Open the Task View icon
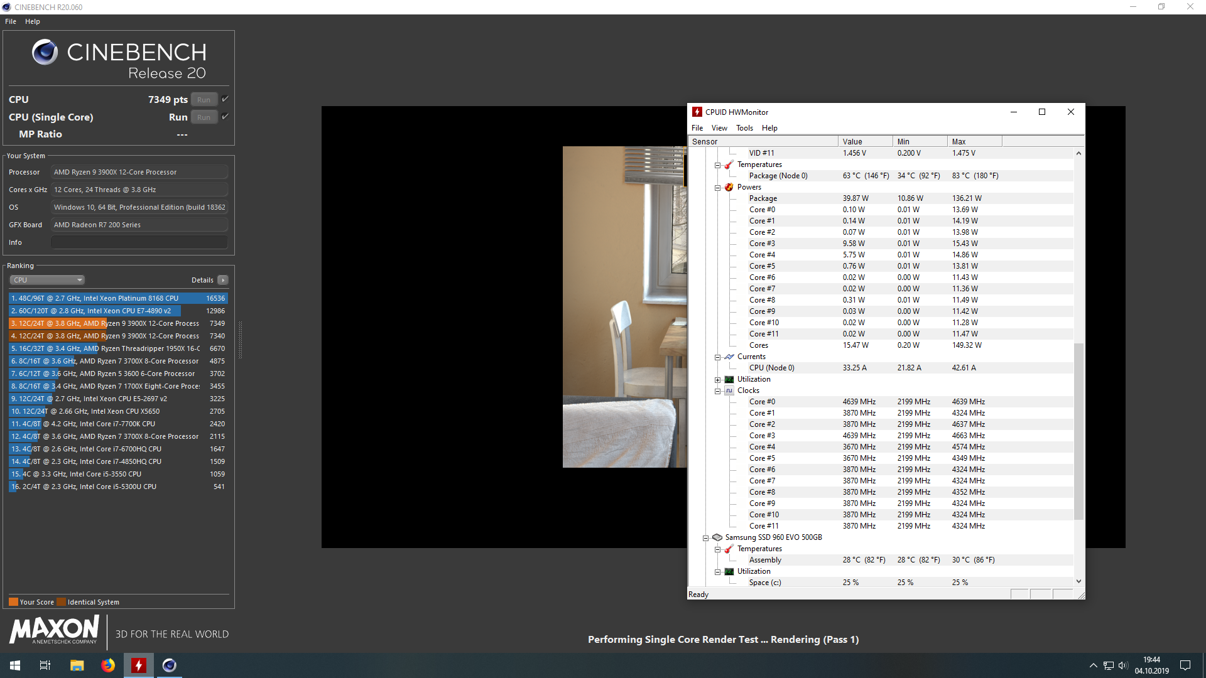 pos(45,665)
